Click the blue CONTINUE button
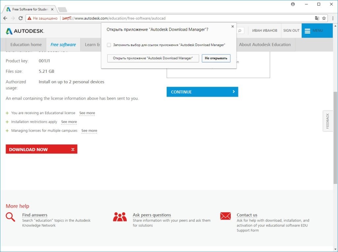 pyautogui.click(x=202, y=92)
